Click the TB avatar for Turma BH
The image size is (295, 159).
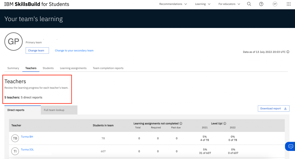click(x=15, y=138)
